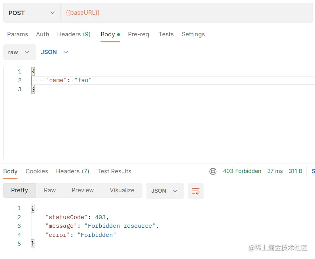This screenshot has width=315, height=259.
Task: Click "message": "Forbidden resource" line
Action: pos(102,226)
